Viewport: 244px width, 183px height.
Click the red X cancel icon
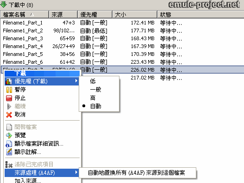9,115
